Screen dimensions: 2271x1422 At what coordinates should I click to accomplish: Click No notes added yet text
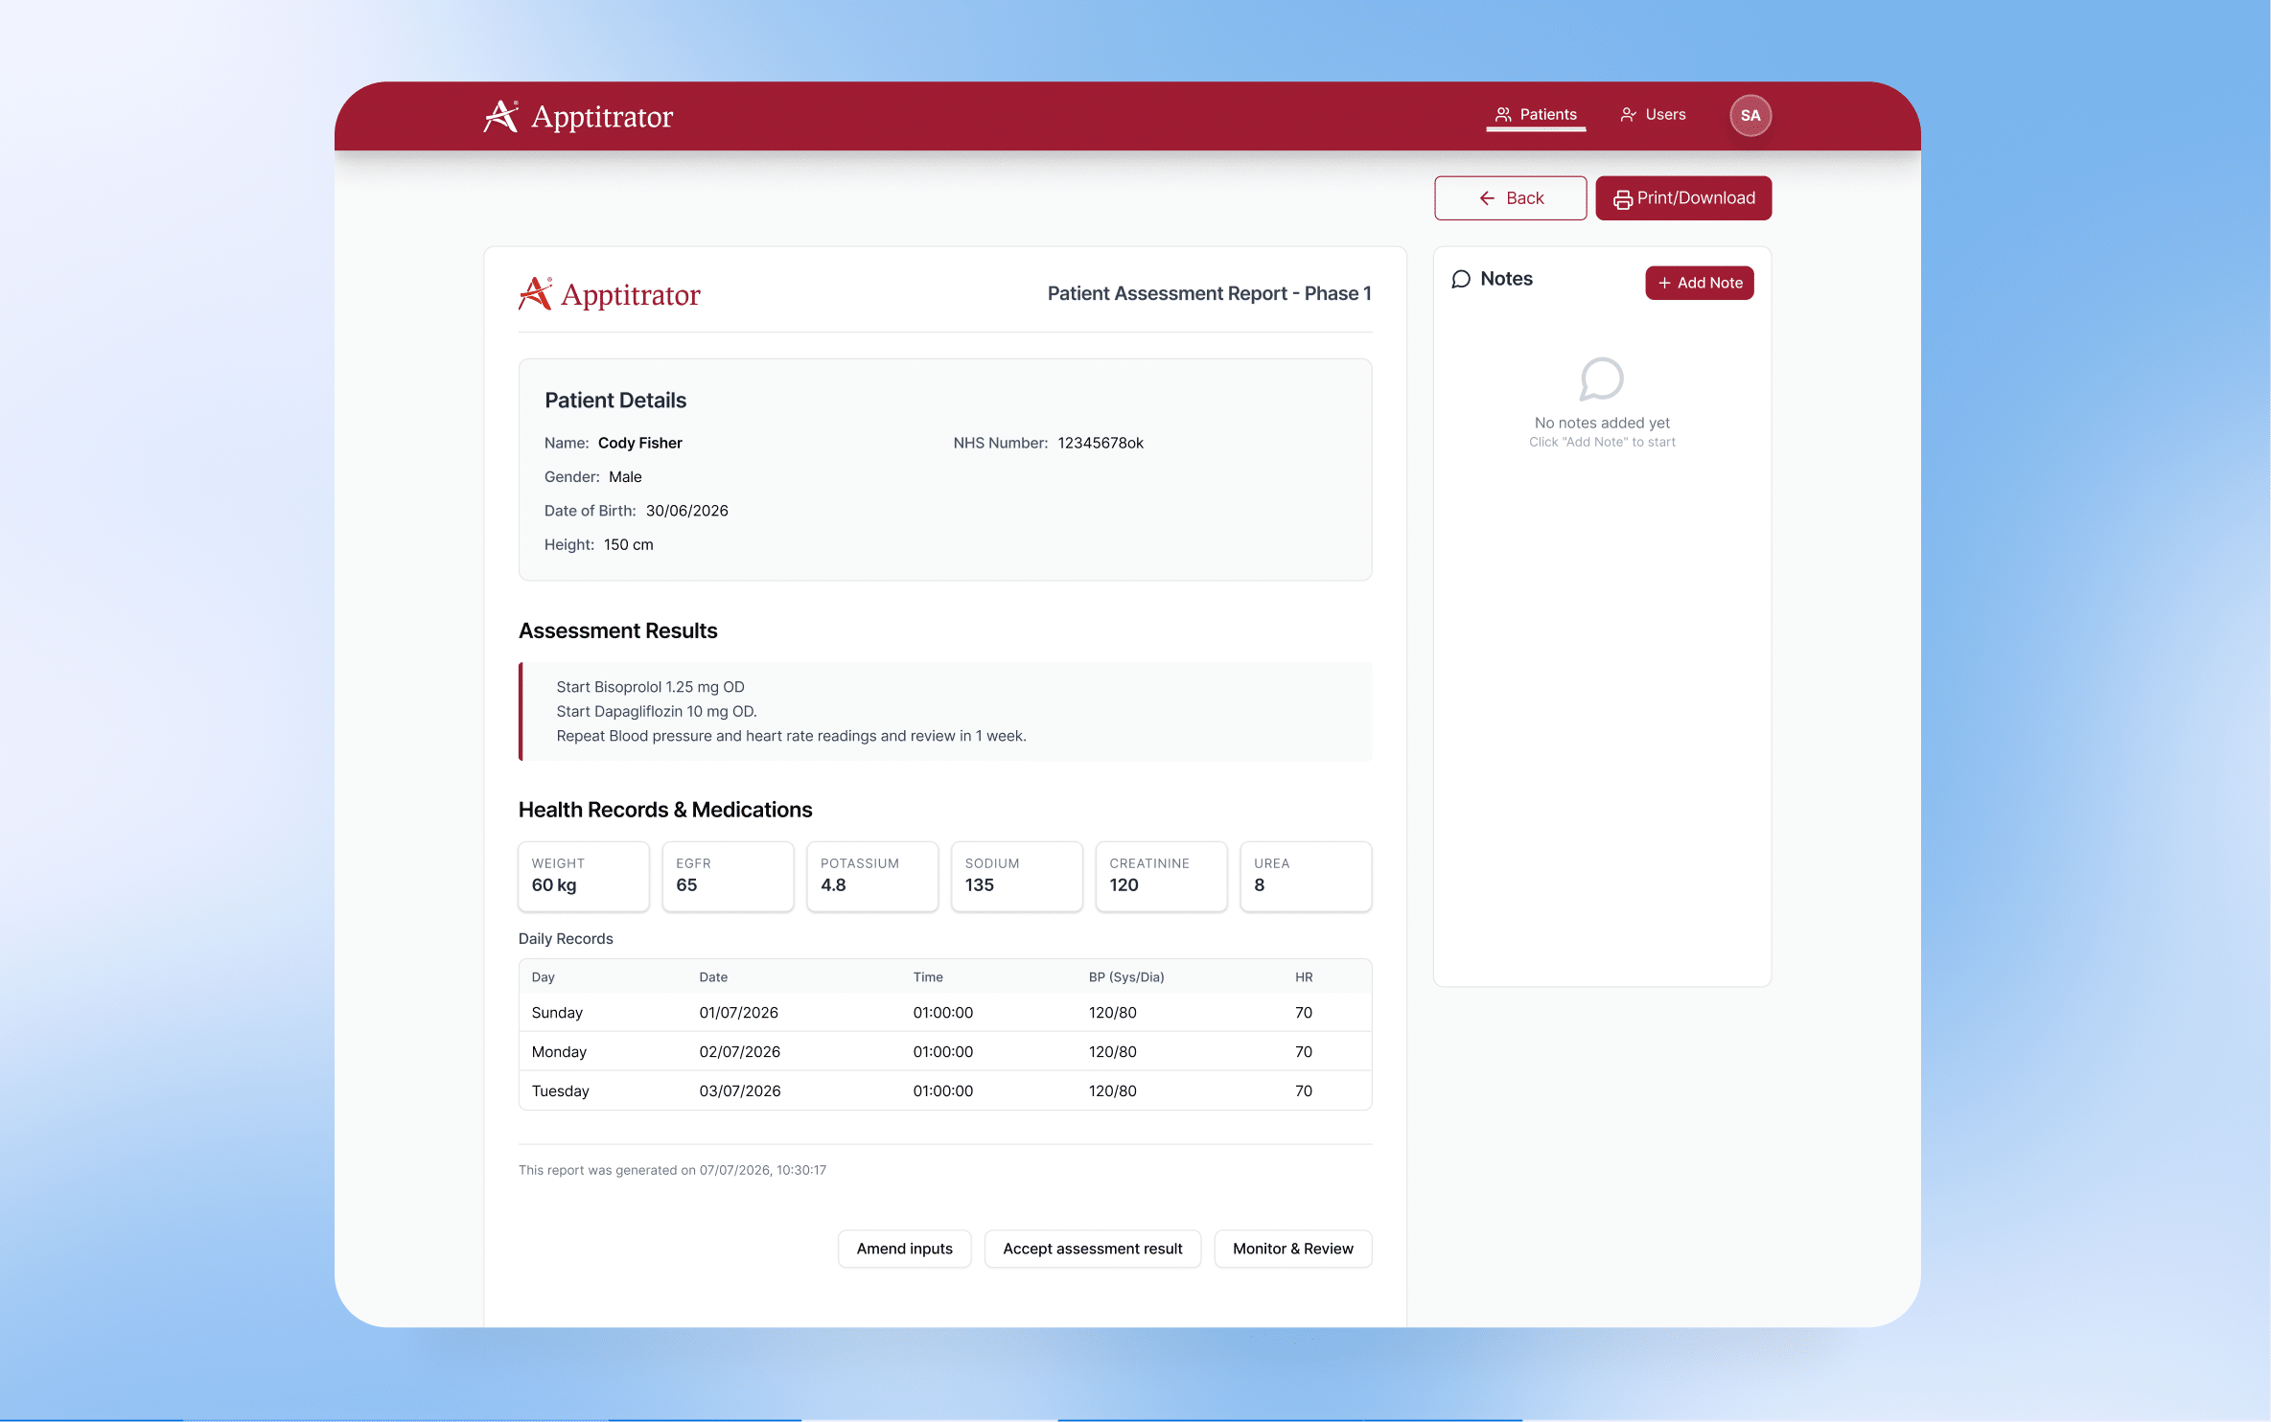pyautogui.click(x=1601, y=423)
